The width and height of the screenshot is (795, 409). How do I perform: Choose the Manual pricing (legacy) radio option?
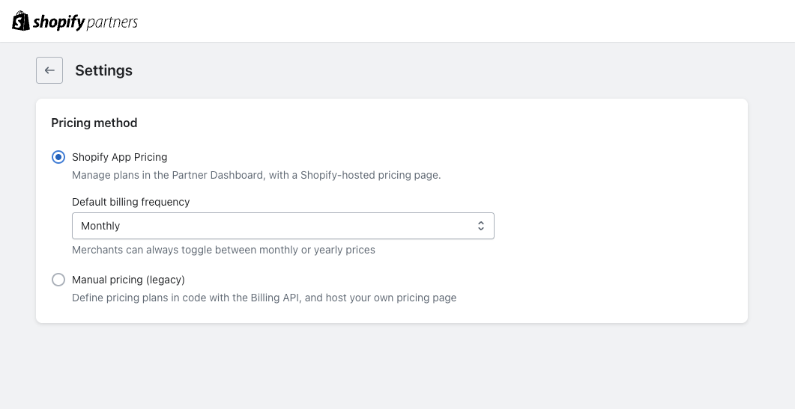(x=58, y=280)
